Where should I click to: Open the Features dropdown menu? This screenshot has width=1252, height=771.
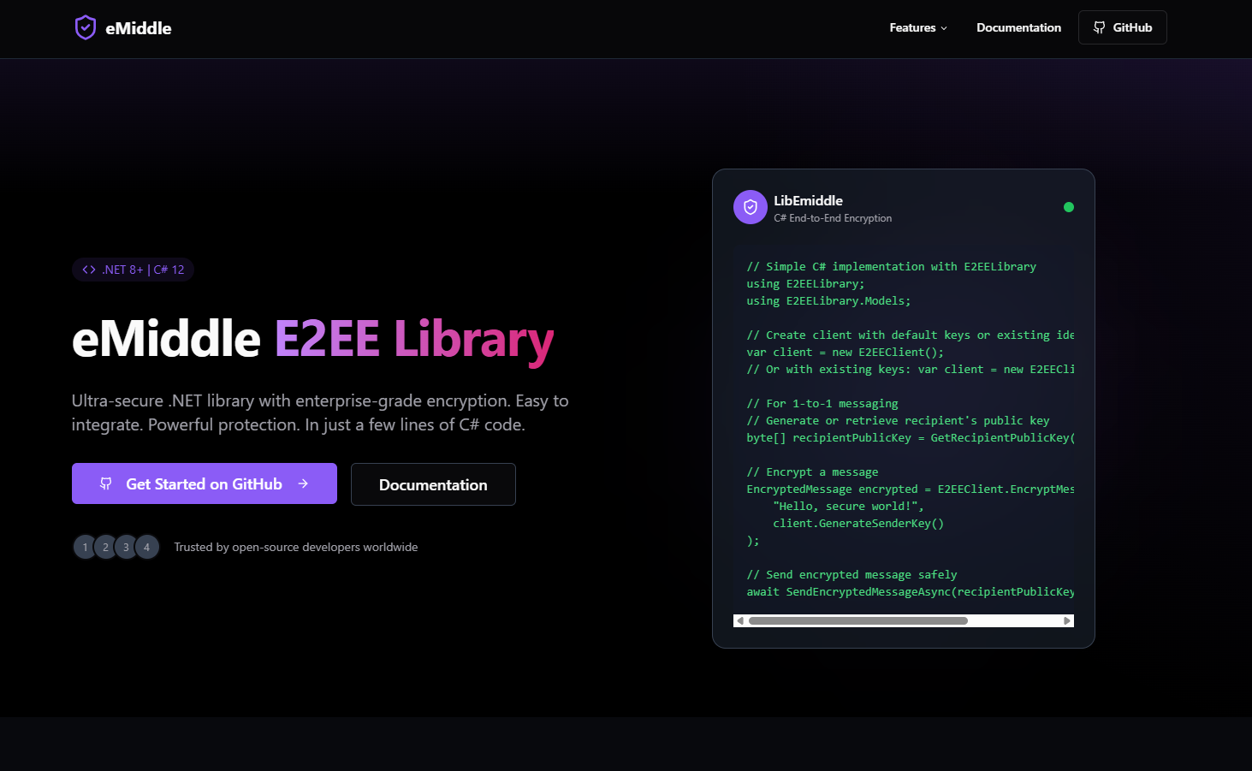(917, 27)
